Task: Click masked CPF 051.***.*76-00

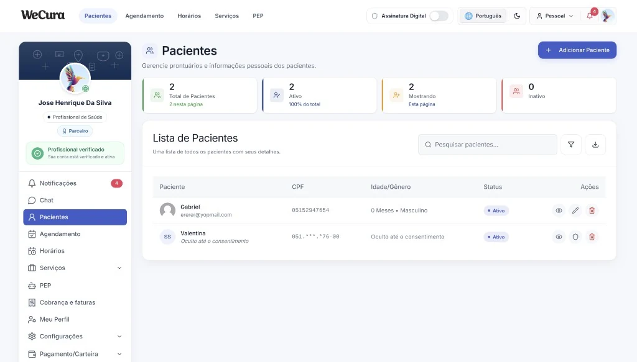Action: pyautogui.click(x=315, y=237)
